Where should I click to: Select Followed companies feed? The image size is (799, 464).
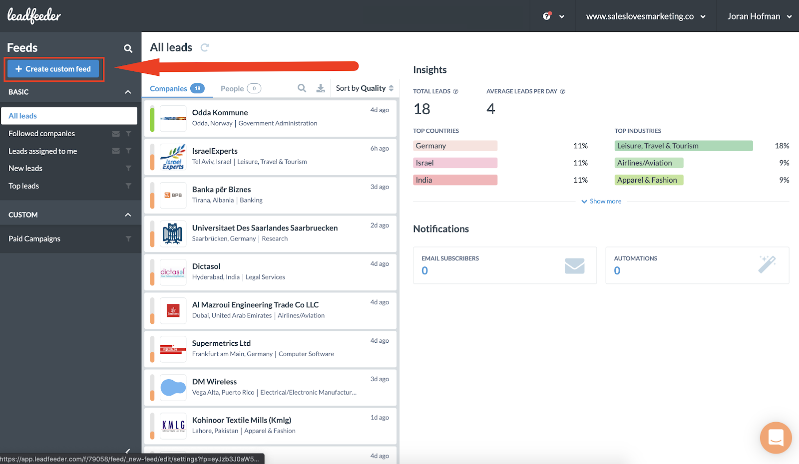tap(41, 134)
